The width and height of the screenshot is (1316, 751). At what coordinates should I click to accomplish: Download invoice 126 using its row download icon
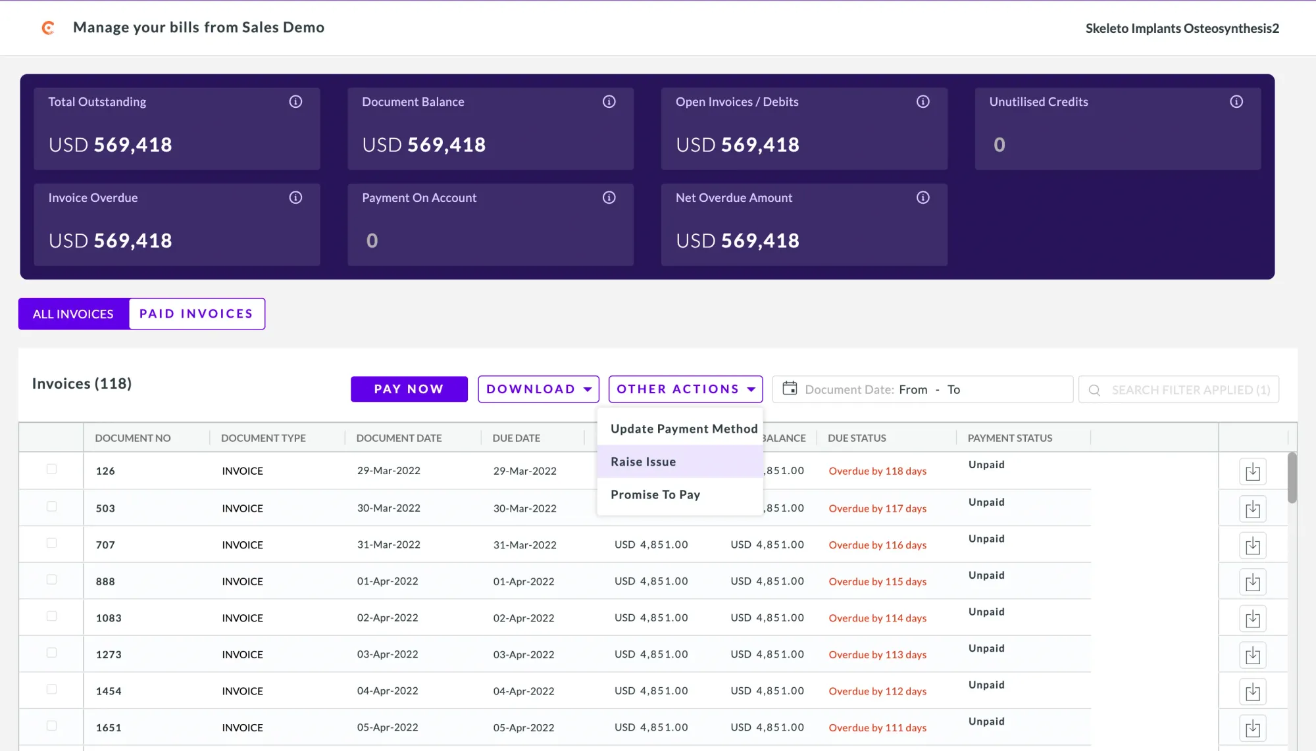click(1253, 471)
